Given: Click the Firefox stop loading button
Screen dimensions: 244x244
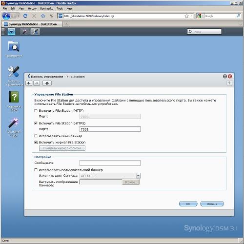Looking at the screenshot, I should tap(34, 16).
